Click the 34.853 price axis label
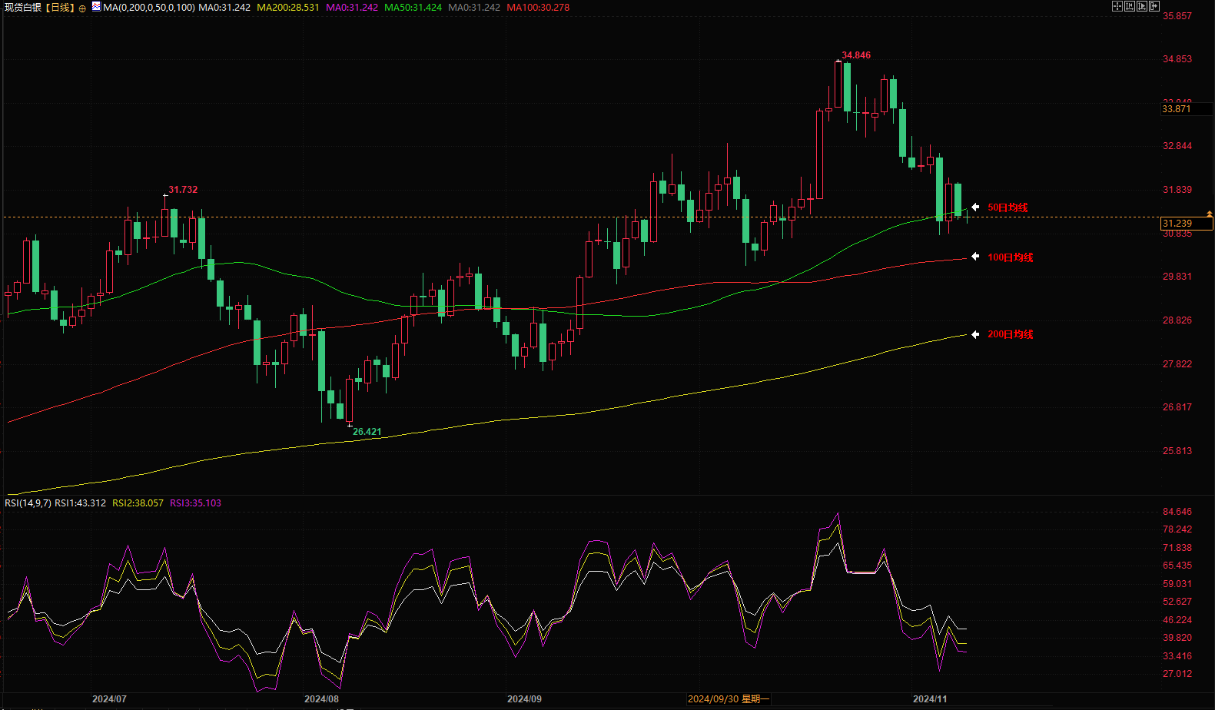1215x710 pixels. pos(1177,59)
